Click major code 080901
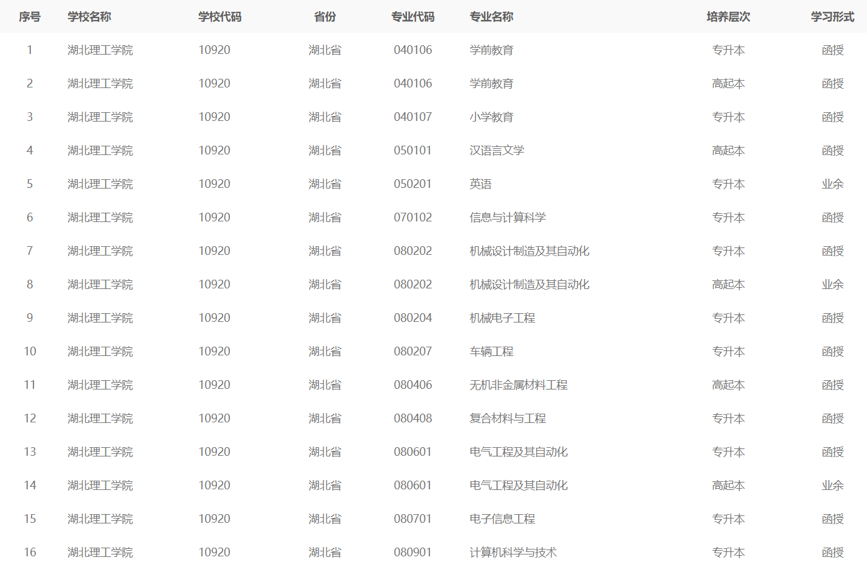 click(413, 553)
